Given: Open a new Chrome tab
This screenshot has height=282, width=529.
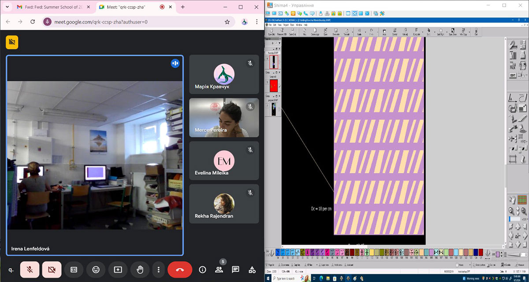Looking at the screenshot, I should tap(183, 7).
